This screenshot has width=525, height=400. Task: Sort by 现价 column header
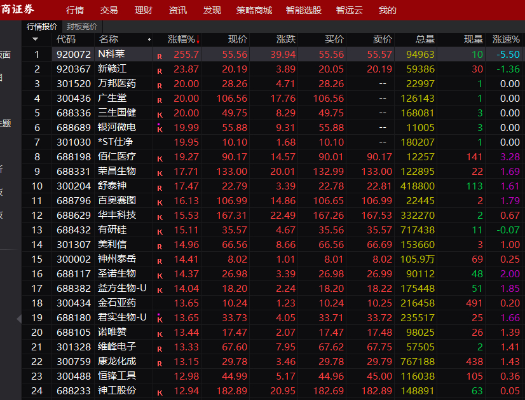238,39
